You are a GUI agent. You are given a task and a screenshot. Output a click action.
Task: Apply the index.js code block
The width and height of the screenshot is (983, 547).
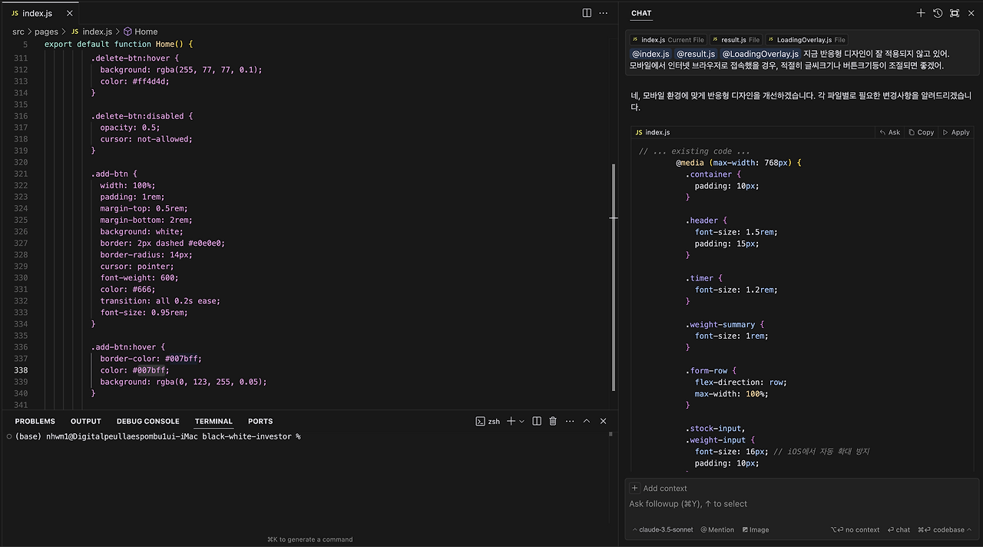pos(956,132)
